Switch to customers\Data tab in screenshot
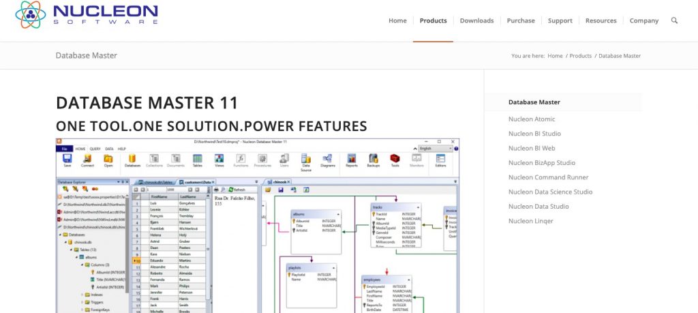Viewport: 698px width, 313px height. tap(197, 182)
